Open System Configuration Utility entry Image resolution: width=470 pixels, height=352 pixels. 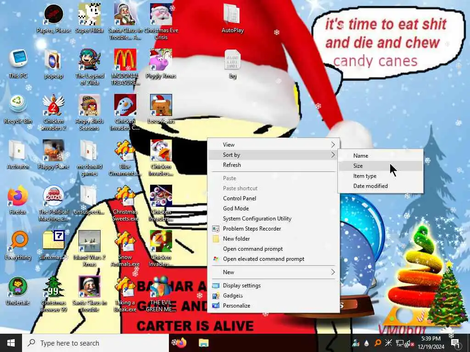(x=274, y=219)
